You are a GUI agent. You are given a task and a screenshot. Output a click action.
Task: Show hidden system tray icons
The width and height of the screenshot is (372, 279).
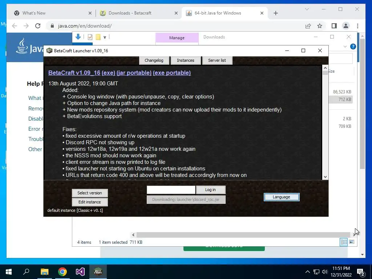[x=307, y=272]
